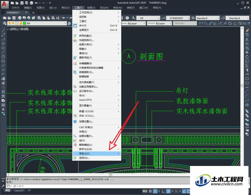The width and height of the screenshot is (251, 195).
Task: Select the Polygon draw tool
Action: (3, 44)
